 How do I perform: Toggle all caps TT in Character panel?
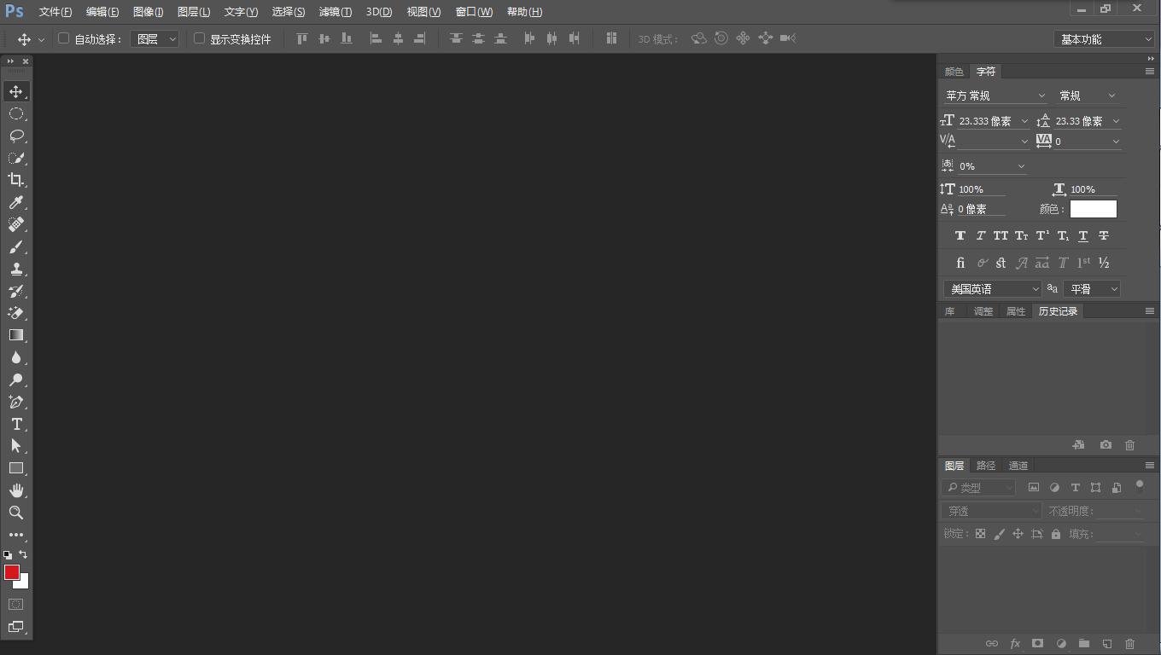pos(1001,236)
